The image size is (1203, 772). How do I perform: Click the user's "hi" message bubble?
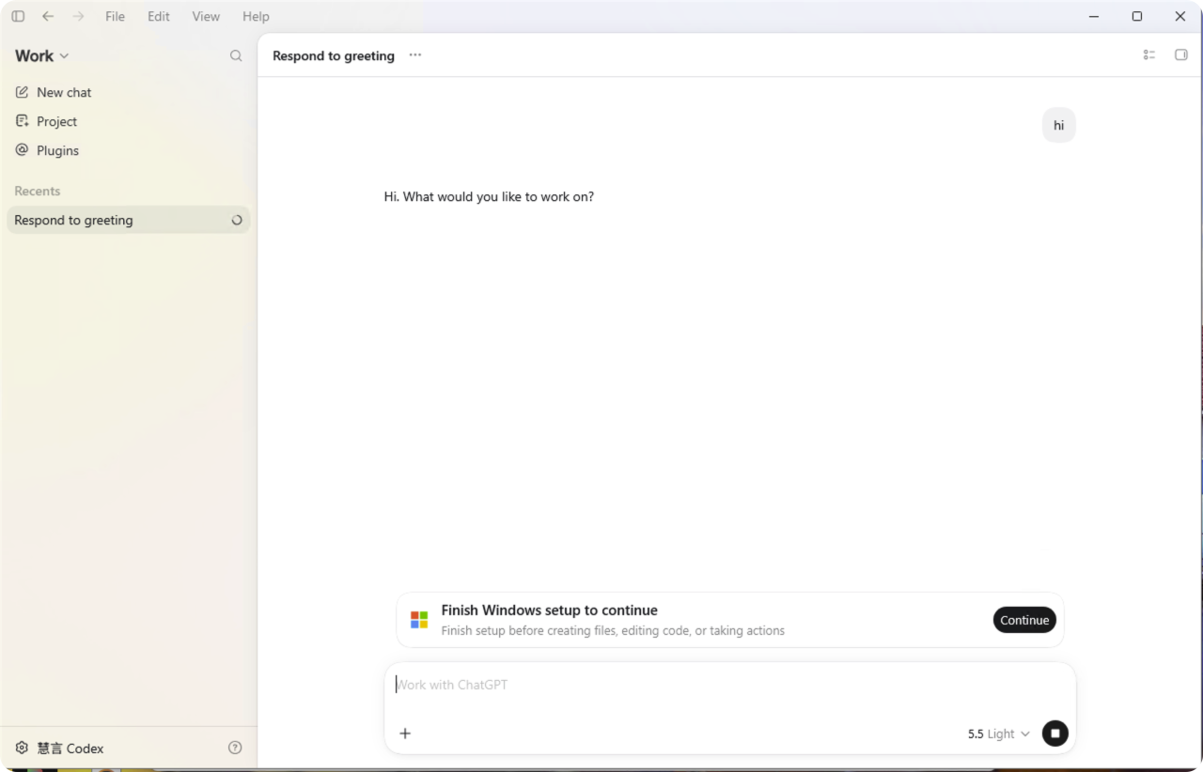coord(1059,125)
